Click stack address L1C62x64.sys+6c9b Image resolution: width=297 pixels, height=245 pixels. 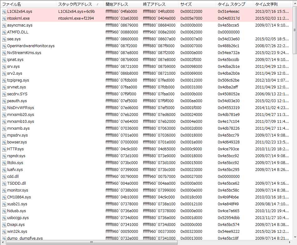(x=77, y=12)
